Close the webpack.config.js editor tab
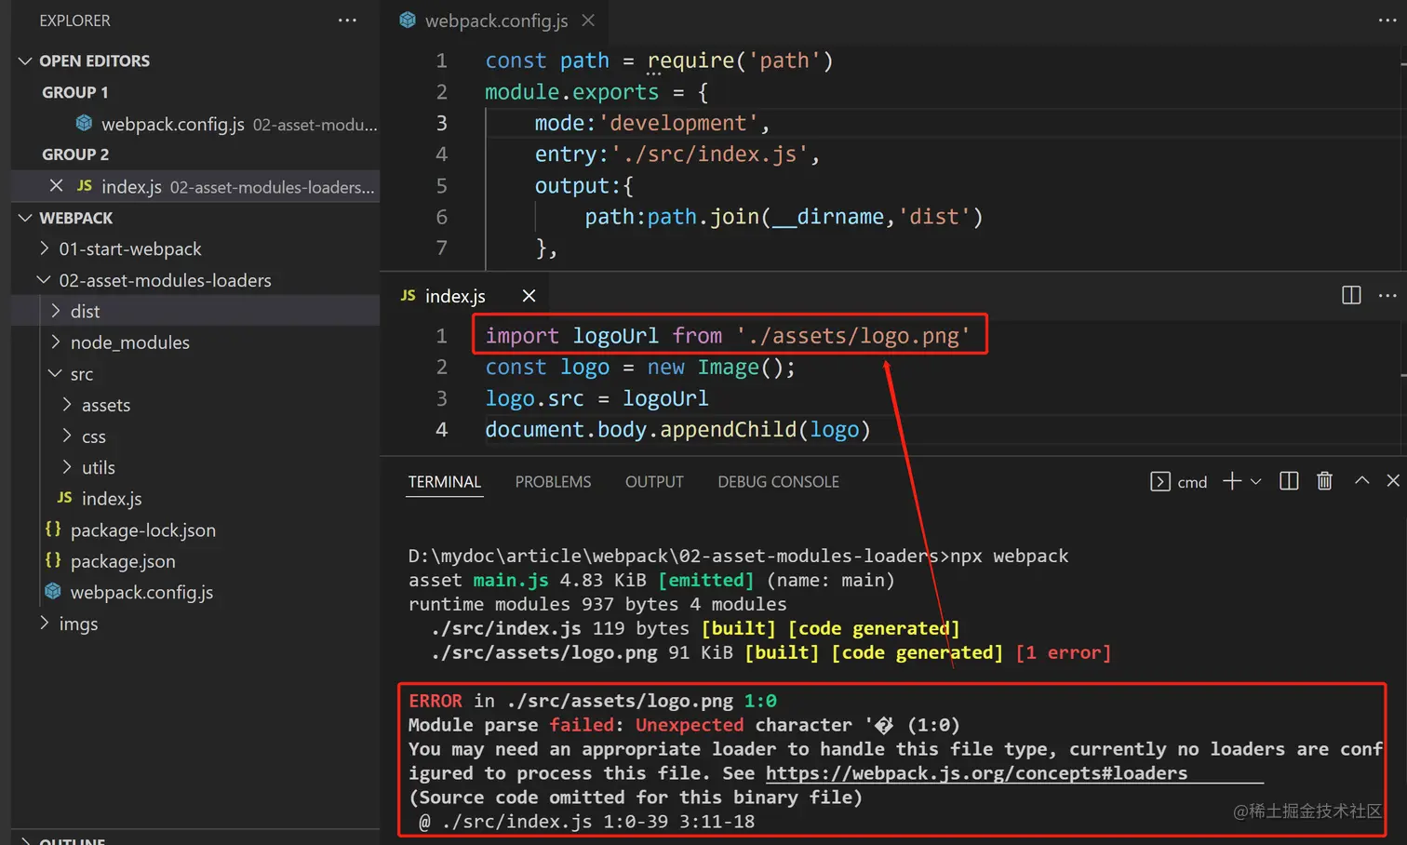The height and width of the screenshot is (845, 1407). (588, 20)
